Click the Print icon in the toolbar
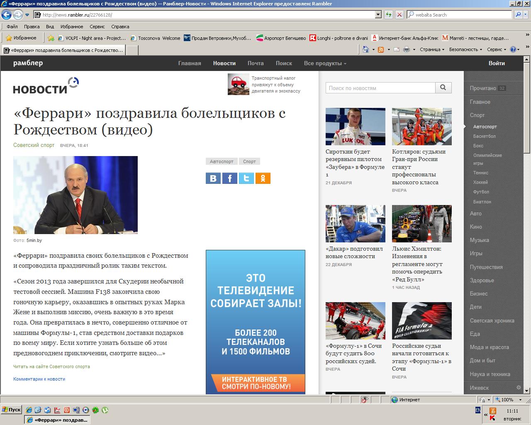This screenshot has height=425, width=531. point(406,49)
